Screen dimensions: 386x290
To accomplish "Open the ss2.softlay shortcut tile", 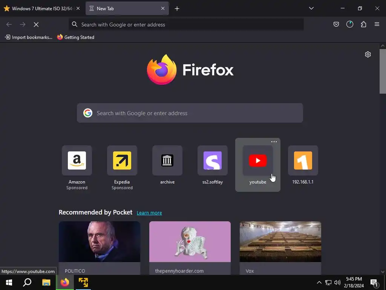I will [213, 160].
